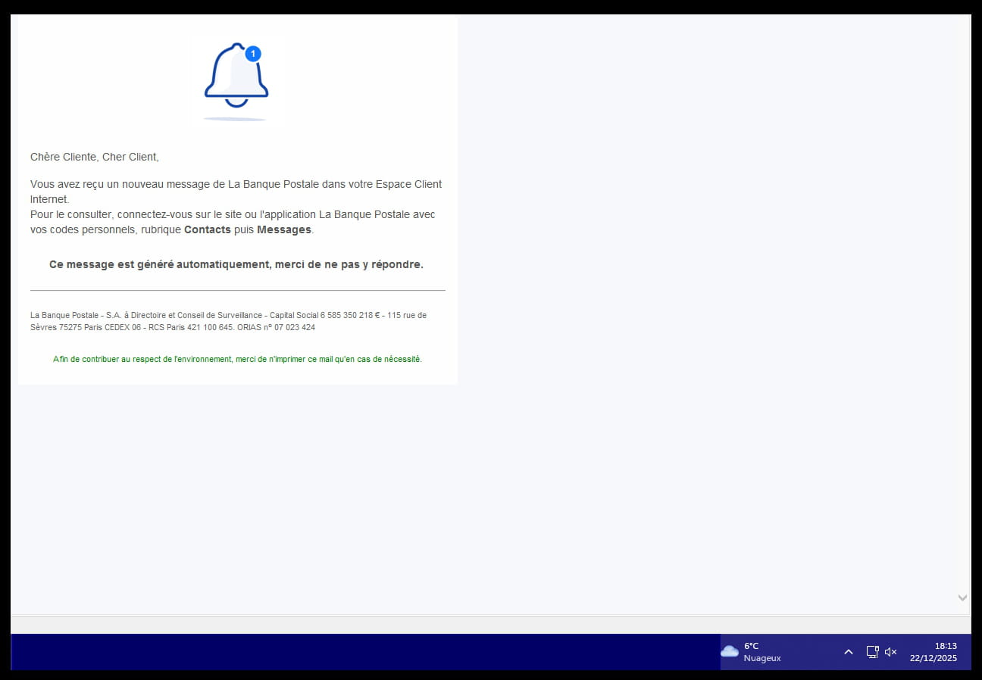Image resolution: width=982 pixels, height=680 pixels.
Task: Click the line 'Vous avez reçu un nouveau message'
Action: (236, 184)
